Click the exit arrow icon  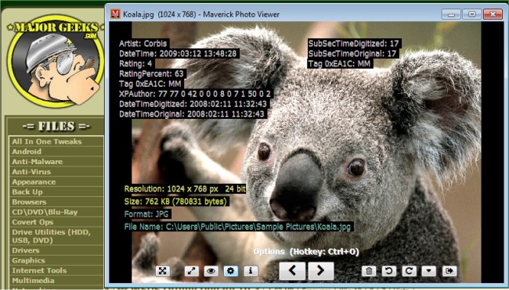coord(449,271)
